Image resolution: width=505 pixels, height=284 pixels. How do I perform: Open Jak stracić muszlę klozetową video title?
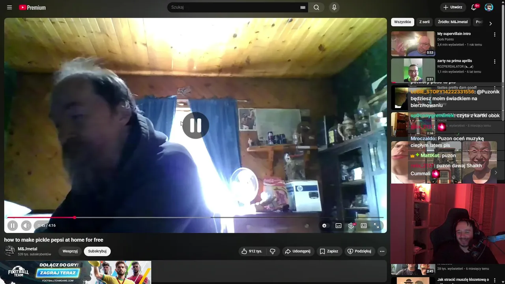(463, 280)
